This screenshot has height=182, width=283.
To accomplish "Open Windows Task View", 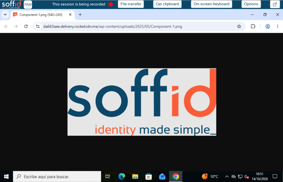I will [x=108, y=176].
